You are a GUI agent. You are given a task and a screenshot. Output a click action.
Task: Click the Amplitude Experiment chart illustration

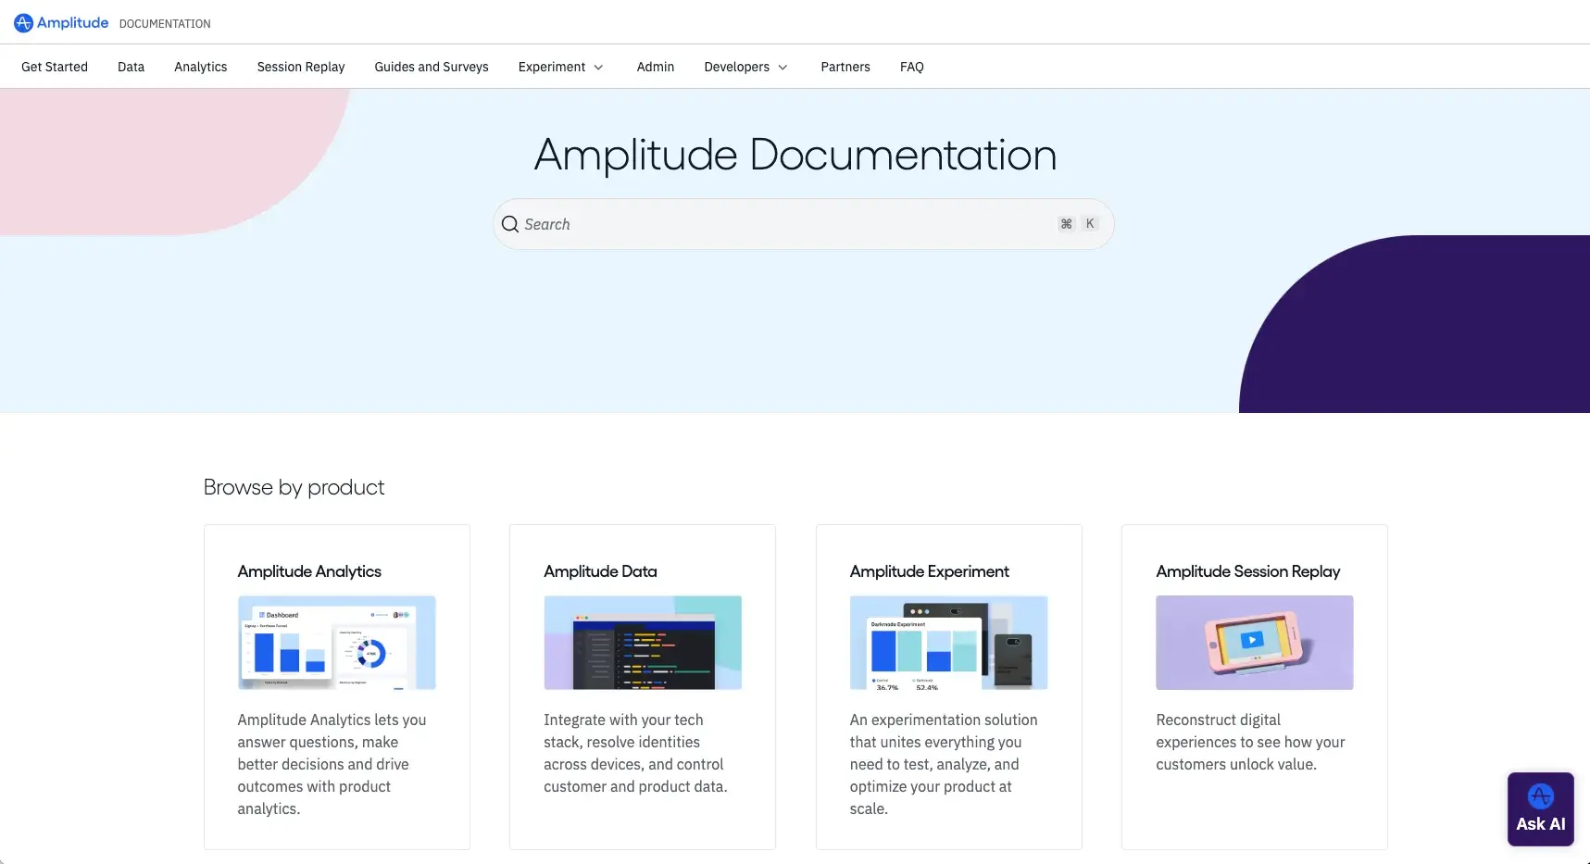(x=947, y=643)
